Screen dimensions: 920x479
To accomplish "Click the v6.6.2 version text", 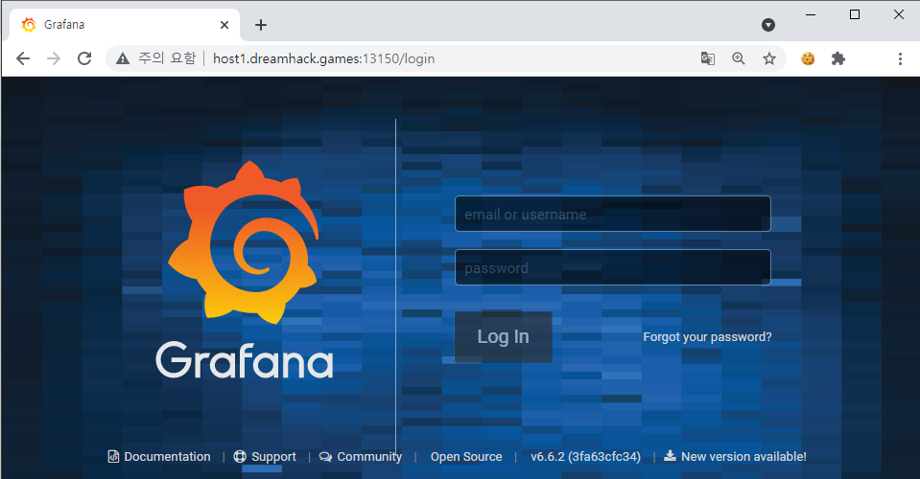I will point(585,457).
